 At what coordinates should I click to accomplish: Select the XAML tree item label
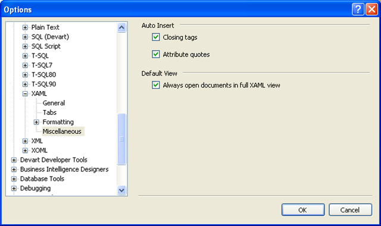click(x=39, y=93)
